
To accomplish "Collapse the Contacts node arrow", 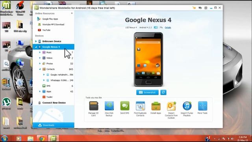I will (x=40, y=69).
